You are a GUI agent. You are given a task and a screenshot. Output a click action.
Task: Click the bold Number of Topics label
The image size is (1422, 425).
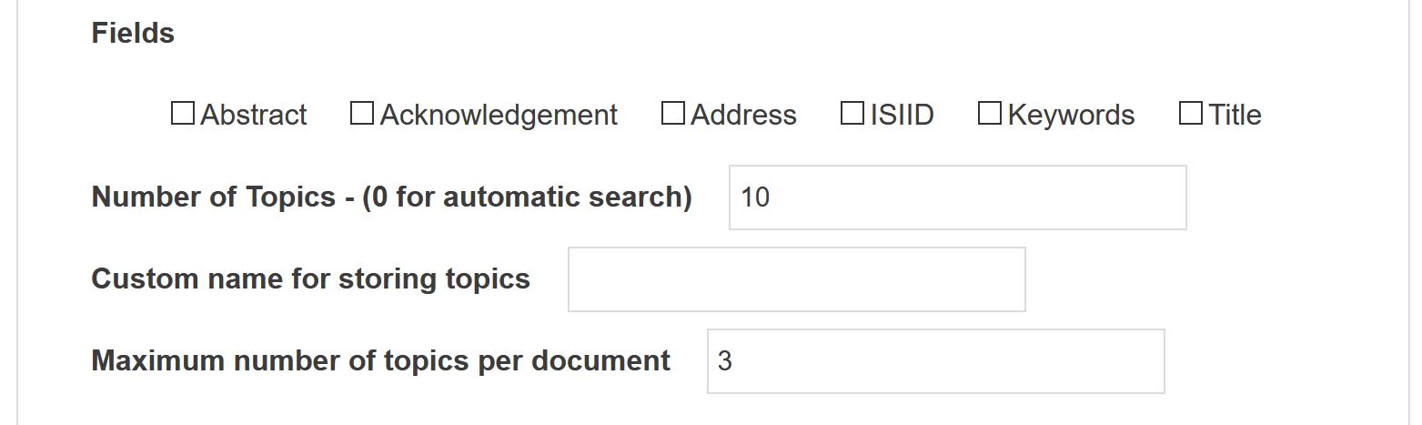tap(214, 197)
